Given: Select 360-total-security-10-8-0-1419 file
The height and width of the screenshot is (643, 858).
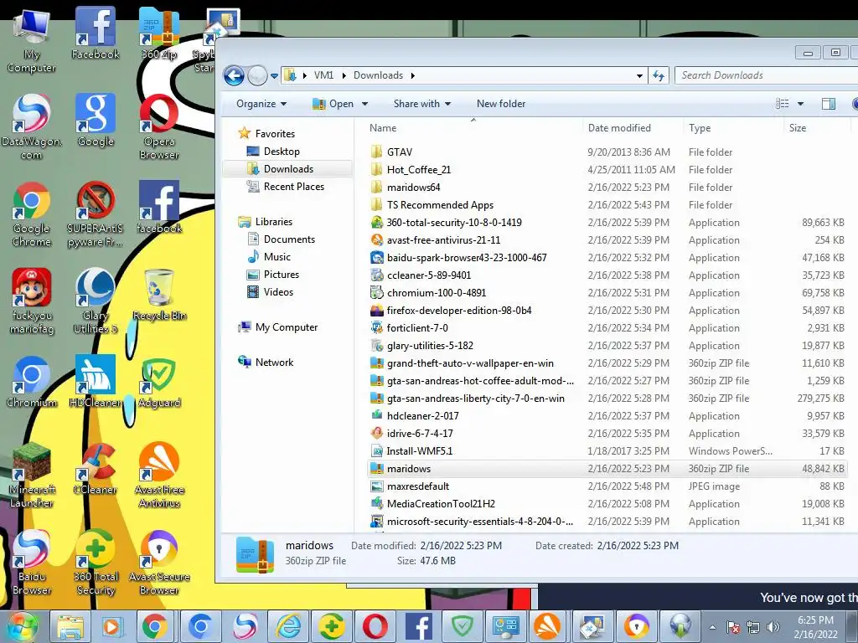Looking at the screenshot, I should point(607,223).
